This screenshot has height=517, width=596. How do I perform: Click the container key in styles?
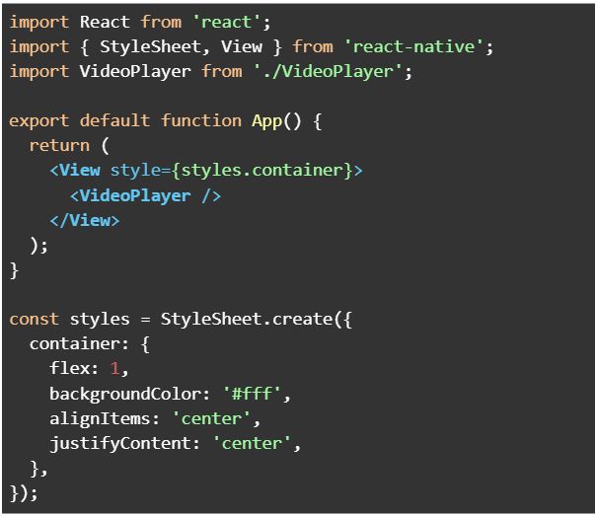(75, 343)
